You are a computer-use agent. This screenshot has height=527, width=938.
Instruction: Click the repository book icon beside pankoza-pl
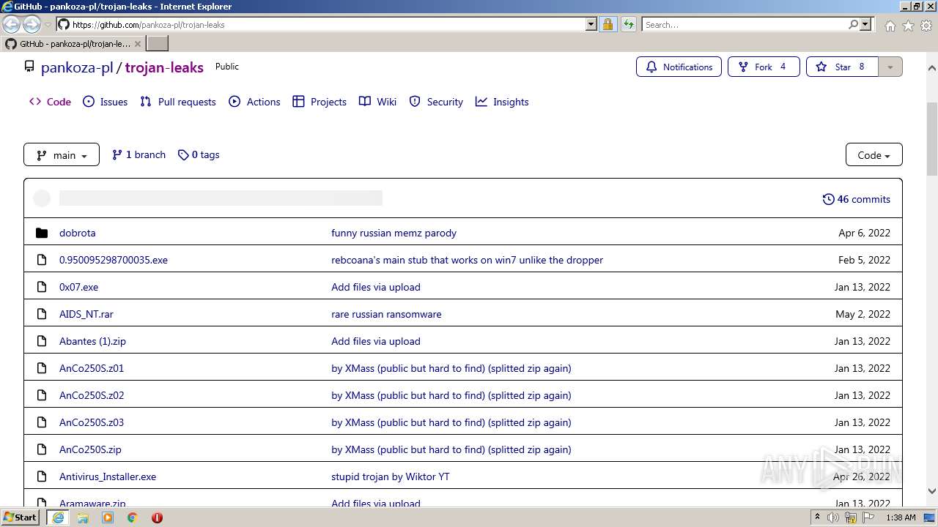coord(29,67)
